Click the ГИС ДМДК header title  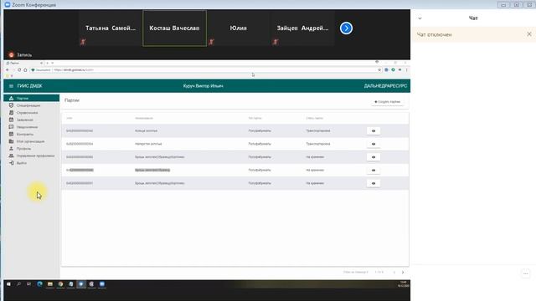[30, 86]
